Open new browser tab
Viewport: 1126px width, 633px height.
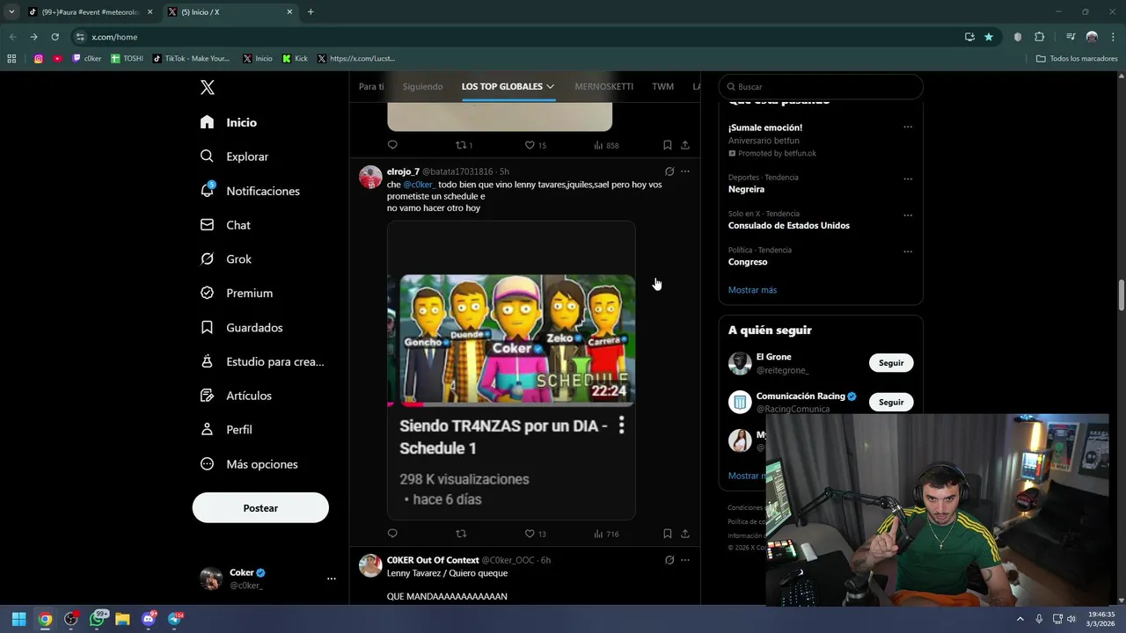click(x=311, y=12)
